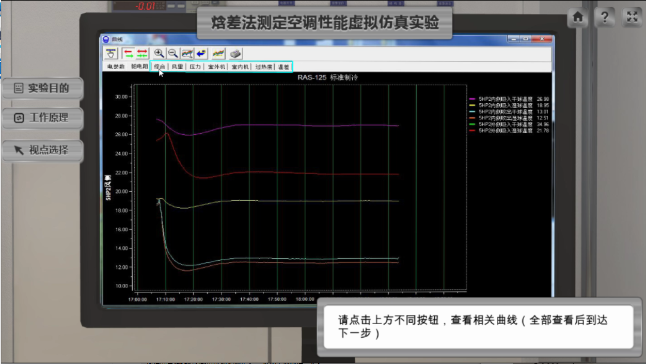646x364 pixels.
Task: Switch to the 压力 tab
Action: pos(195,67)
